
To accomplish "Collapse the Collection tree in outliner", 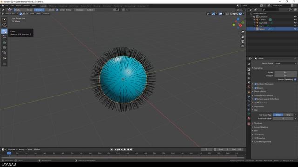I will [x=251, y=17].
